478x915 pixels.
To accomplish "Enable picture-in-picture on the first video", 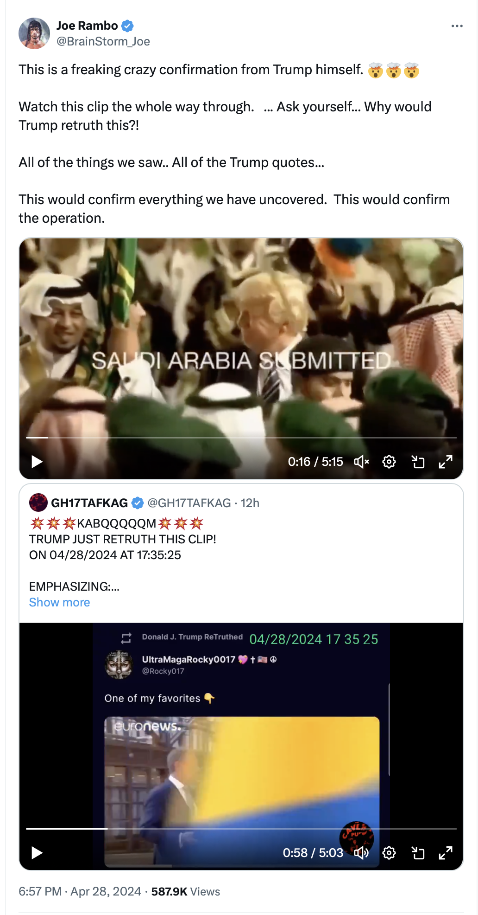I will (x=418, y=462).
